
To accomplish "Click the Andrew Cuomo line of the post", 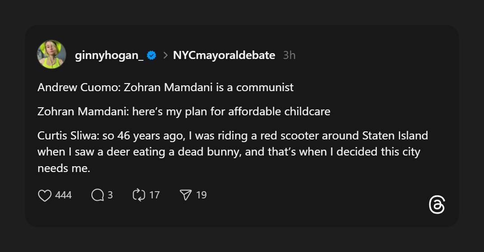I will pos(165,87).
